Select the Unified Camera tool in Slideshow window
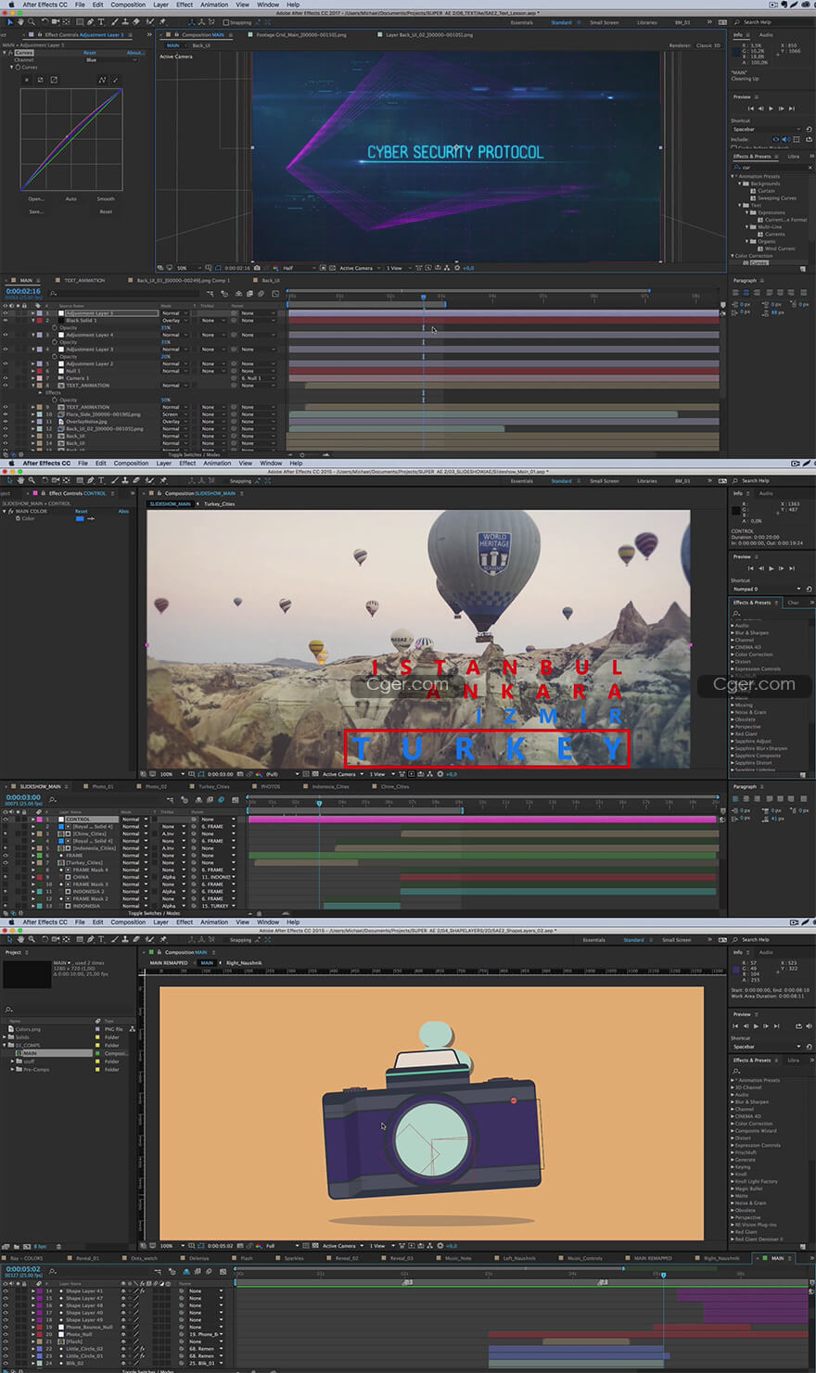The width and height of the screenshot is (816, 1373). pos(56,480)
